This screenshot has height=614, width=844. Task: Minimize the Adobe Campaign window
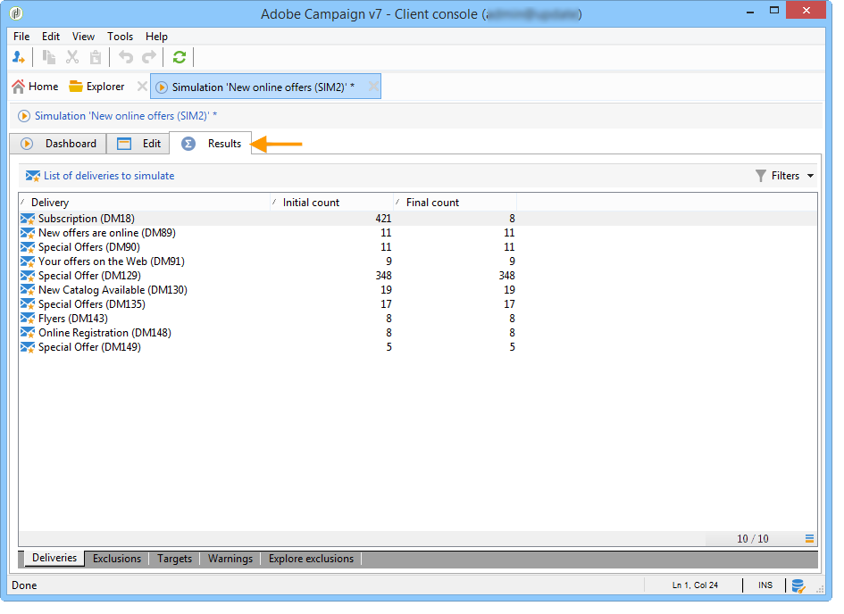(x=750, y=12)
